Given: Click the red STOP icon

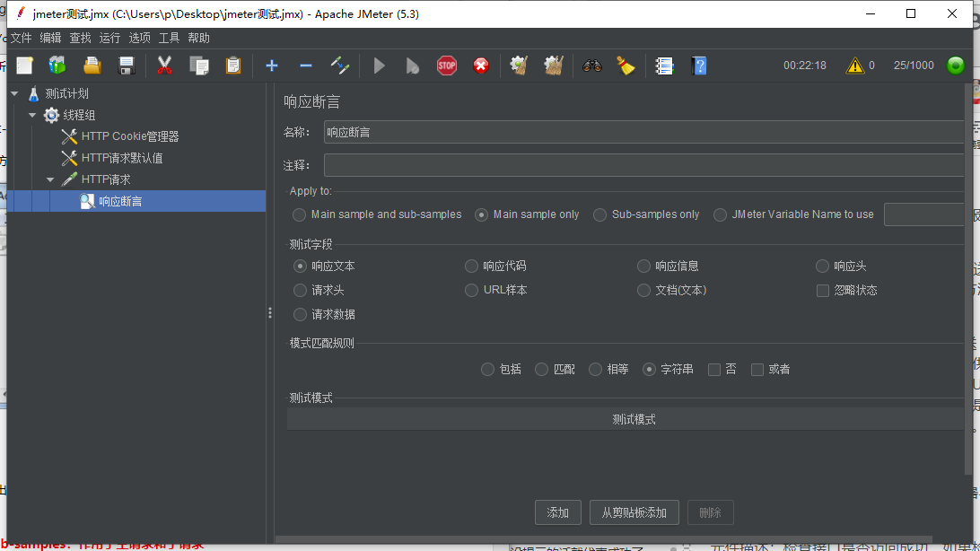Looking at the screenshot, I should [446, 66].
